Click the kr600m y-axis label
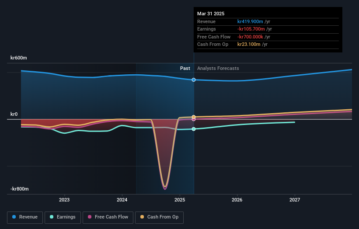The height and width of the screenshot is (229, 359). click(x=18, y=58)
